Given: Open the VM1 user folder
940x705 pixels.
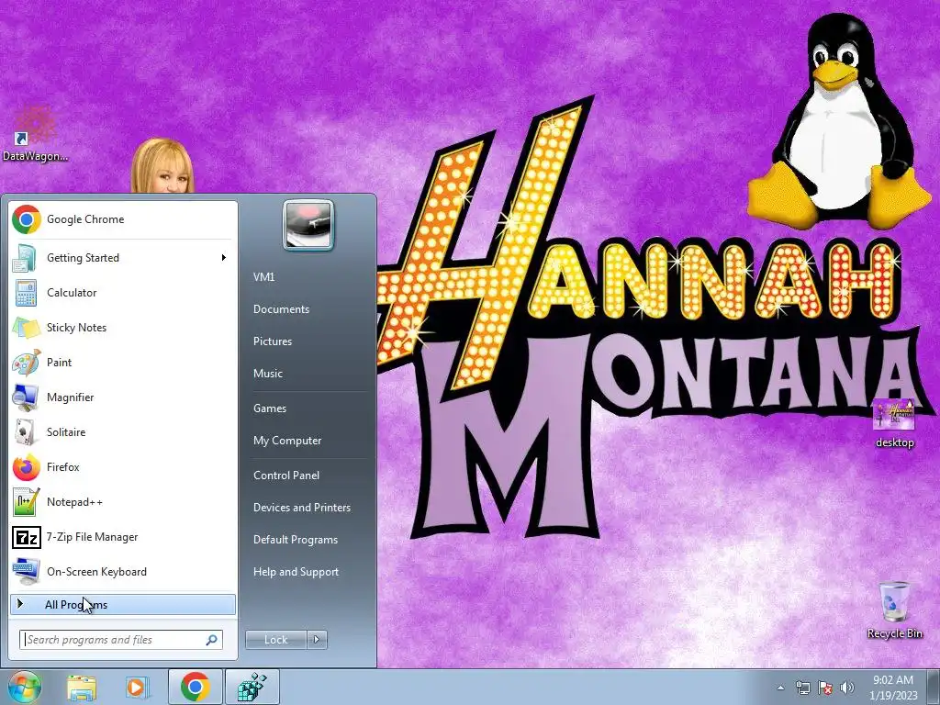Looking at the screenshot, I should (263, 277).
